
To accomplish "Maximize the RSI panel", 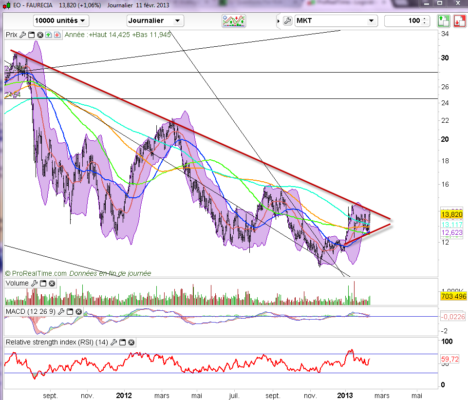I will [x=122, y=343].
